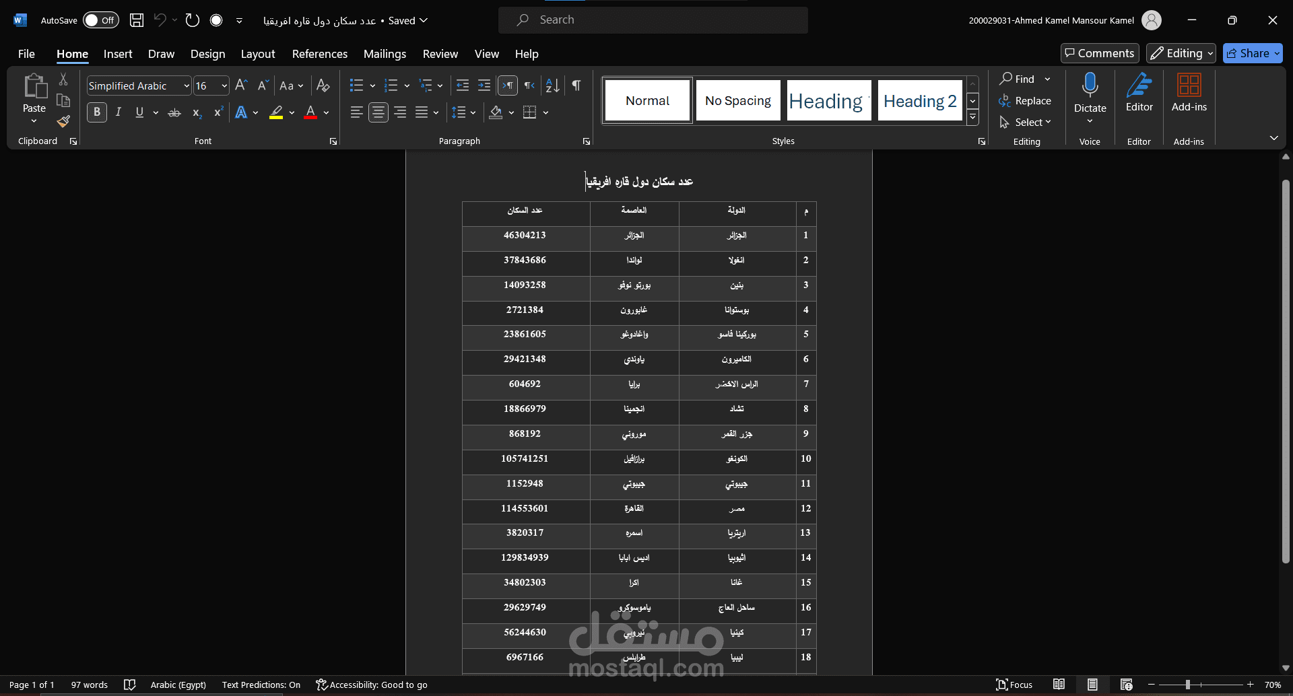Switch to the Design tab
The height and width of the screenshot is (696, 1293).
click(207, 54)
